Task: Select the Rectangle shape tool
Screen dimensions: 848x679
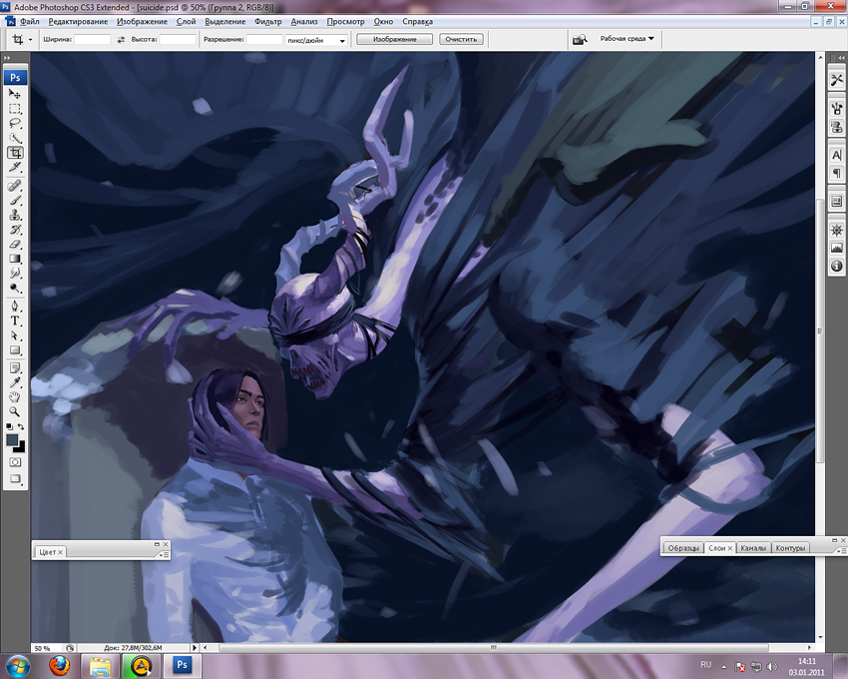Action: click(15, 349)
